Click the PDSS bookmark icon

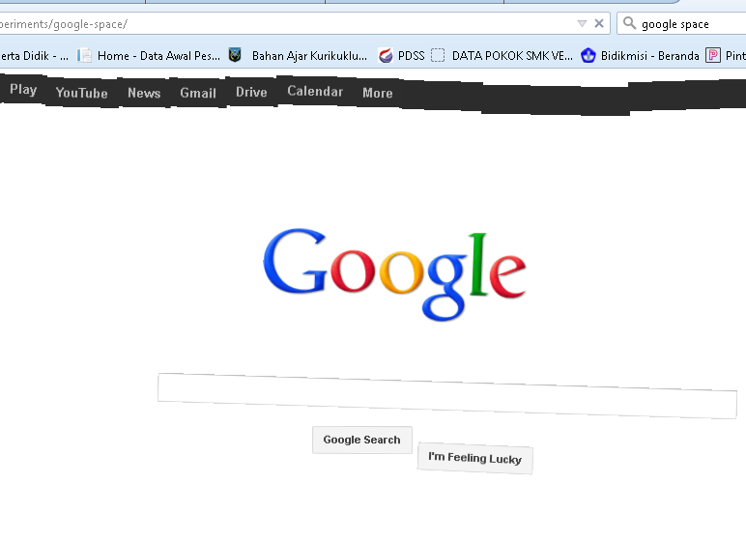tap(386, 56)
